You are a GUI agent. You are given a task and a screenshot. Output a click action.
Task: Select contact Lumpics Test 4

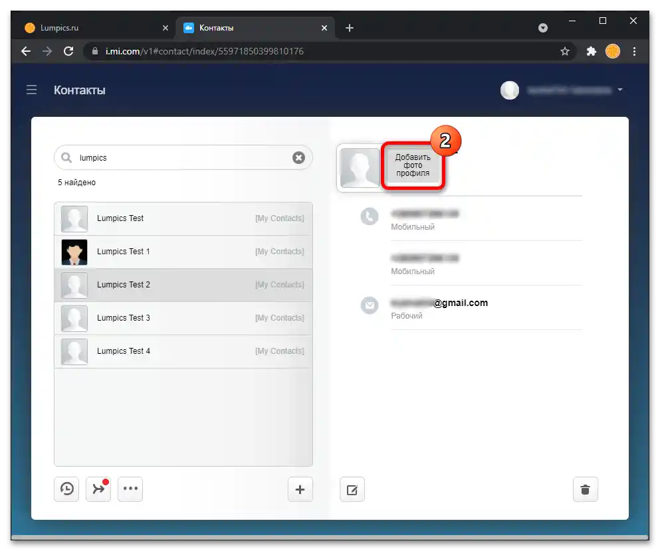(183, 351)
